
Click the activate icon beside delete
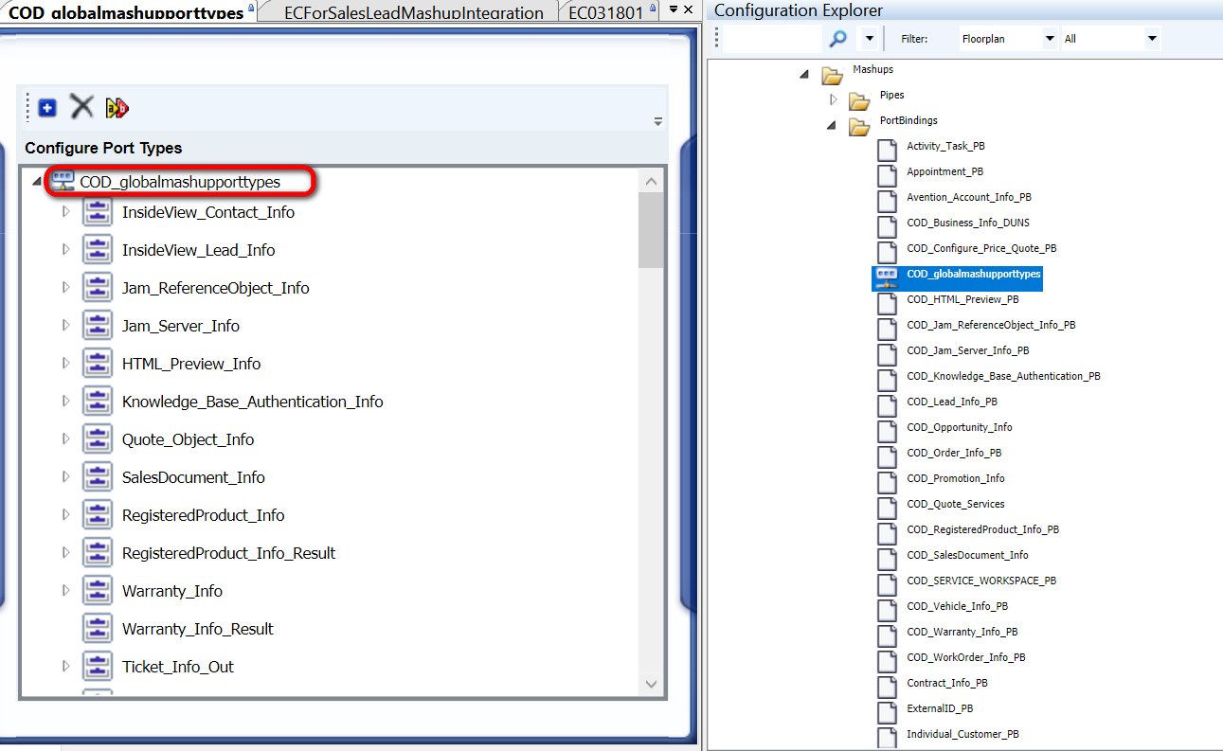coord(117,108)
